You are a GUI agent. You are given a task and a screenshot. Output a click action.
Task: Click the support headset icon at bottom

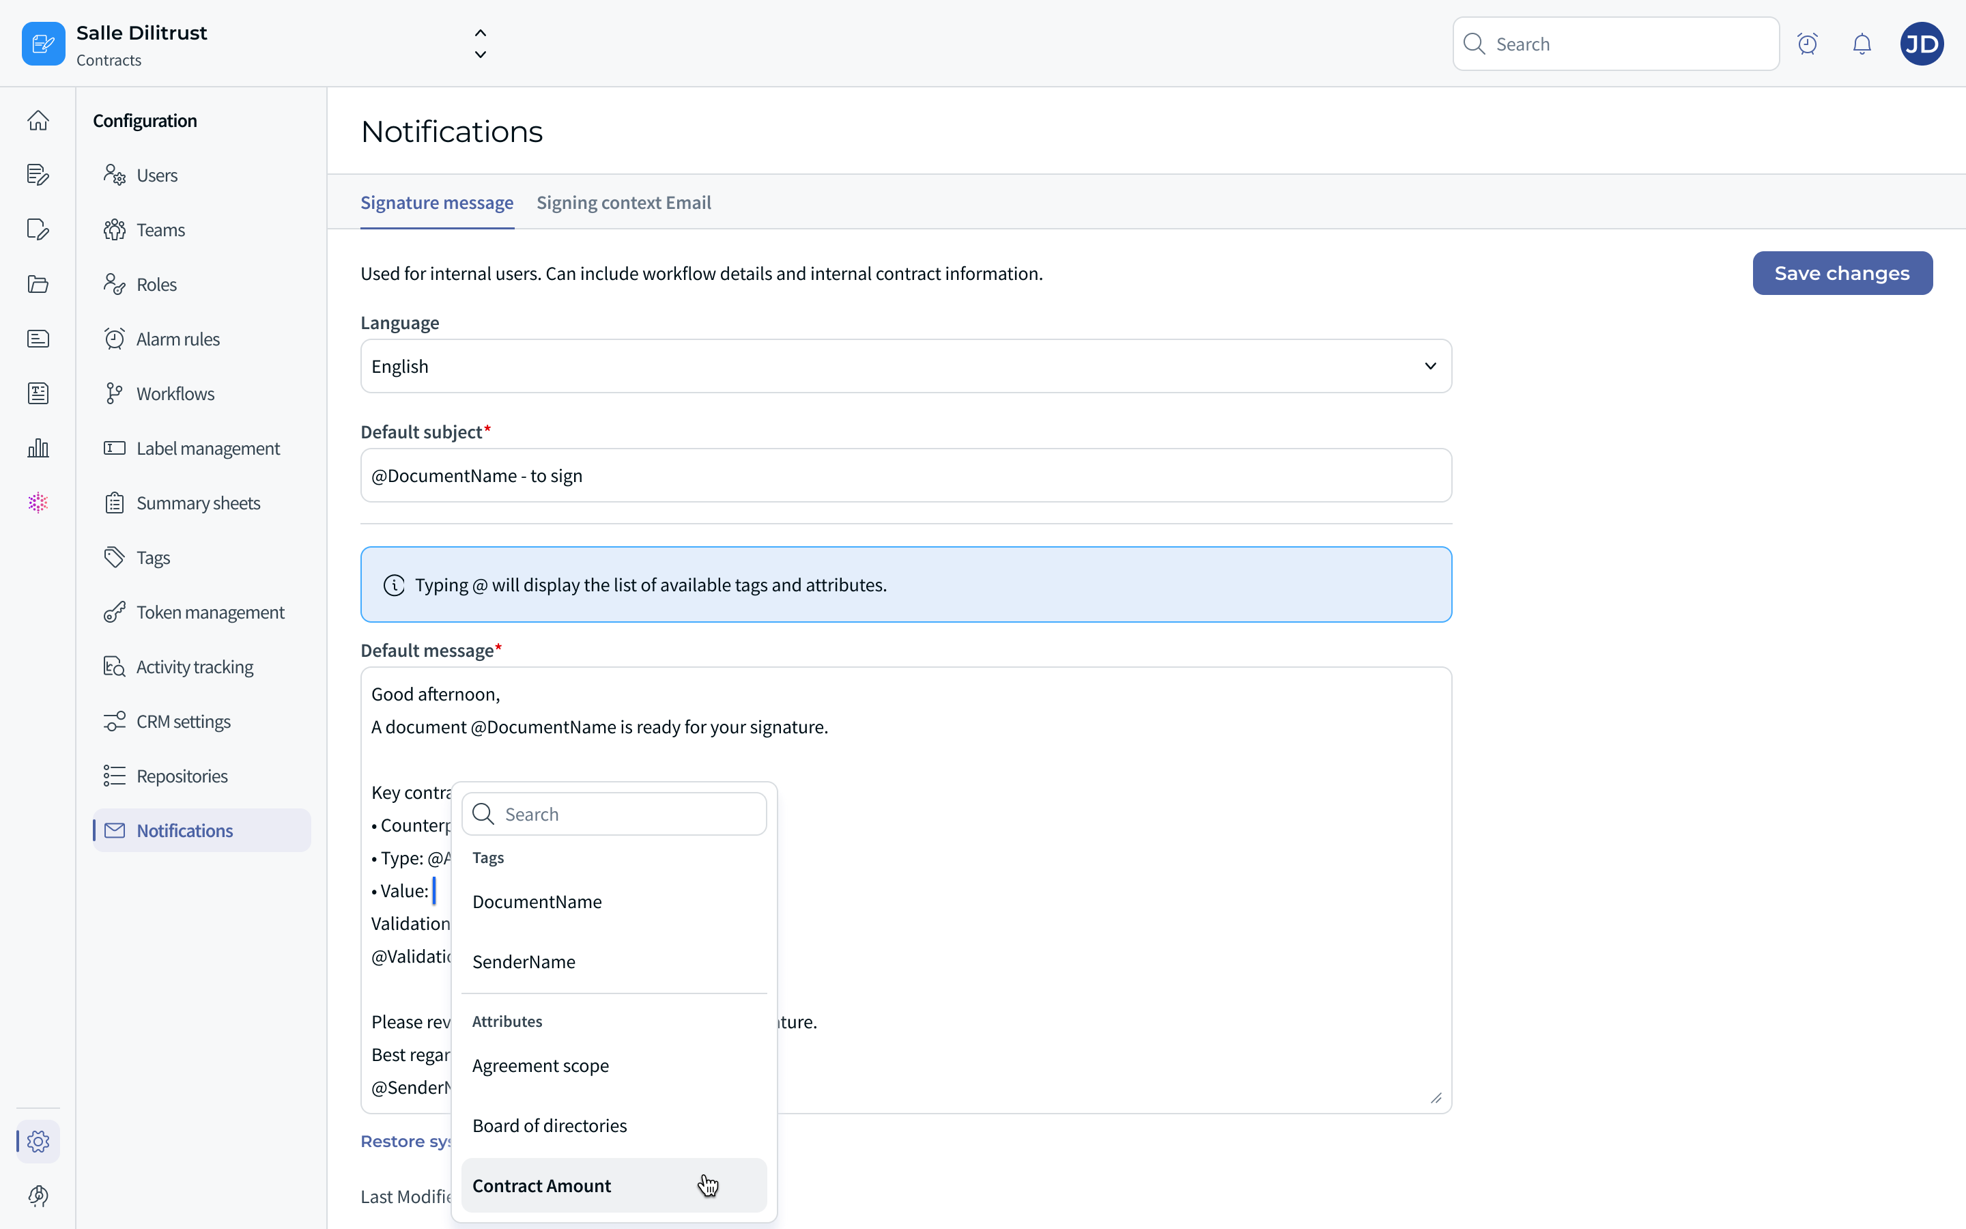click(38, 1196)
